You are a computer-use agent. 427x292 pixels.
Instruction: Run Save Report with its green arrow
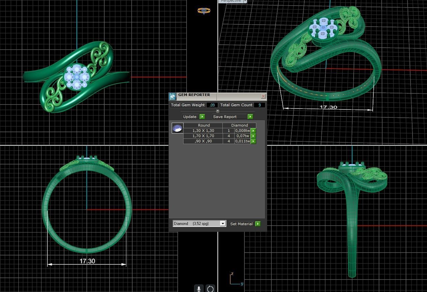[x=250, y=117]
